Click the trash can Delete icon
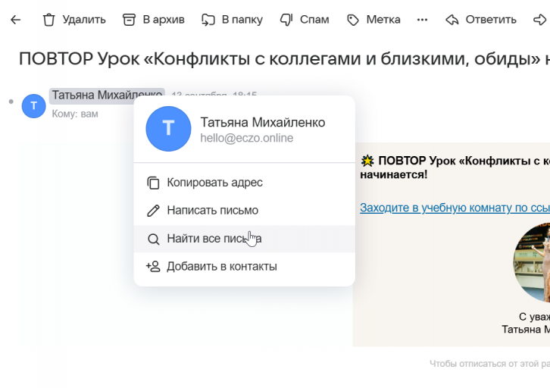Image resolution: width=550 pixels, height=388 pixels. click(x=49, y=20)
